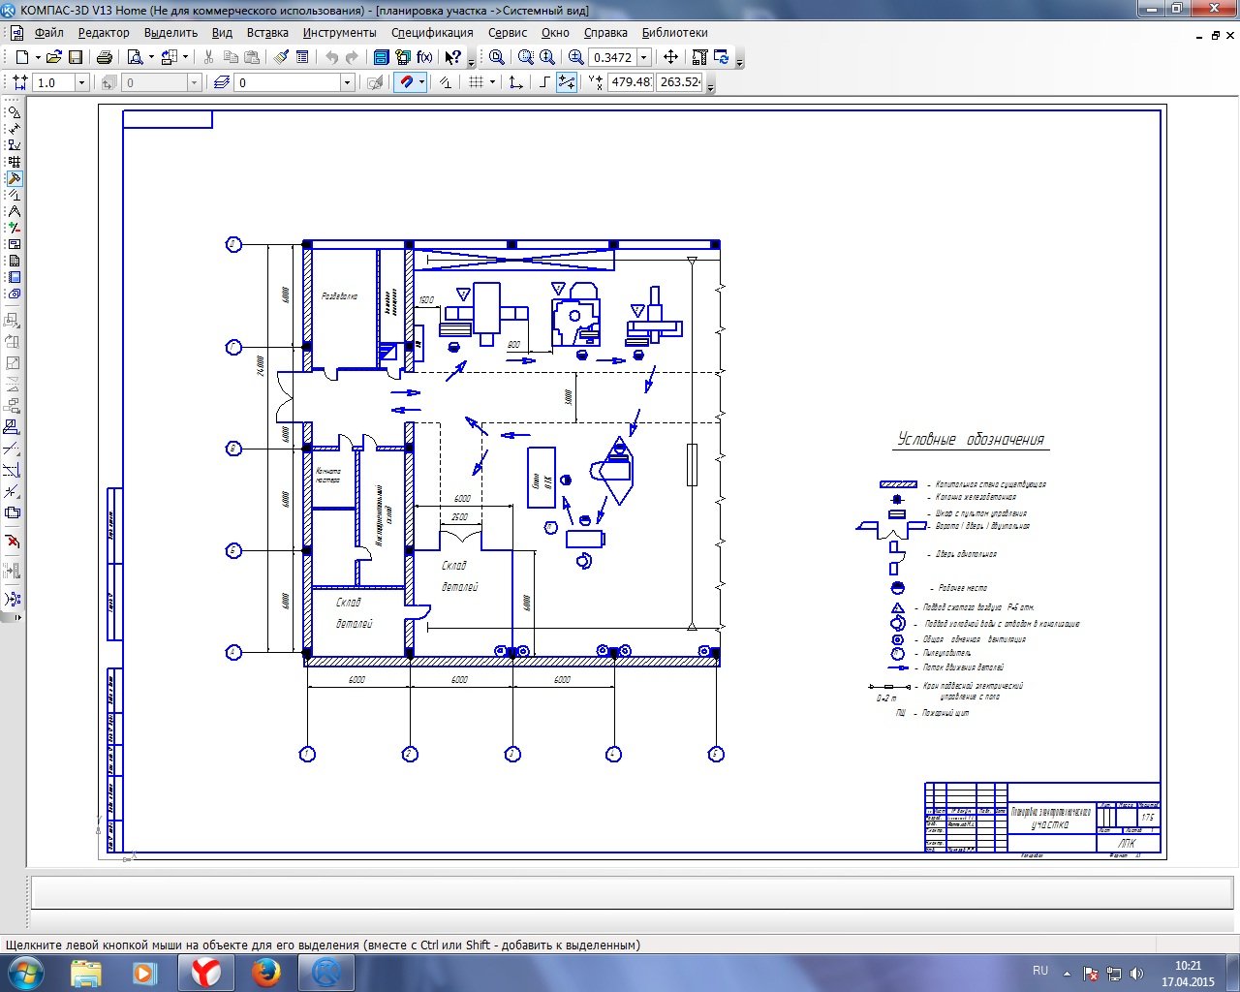Open Firefox from the Windows taskbar
Screen dimensions: 1240x992
pos(266,972)
